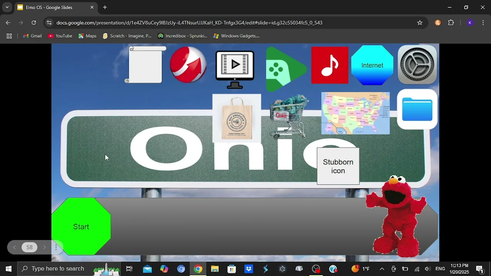Click the green Start octagon
This screenshot has width=491, height=276.
point(81,227)
